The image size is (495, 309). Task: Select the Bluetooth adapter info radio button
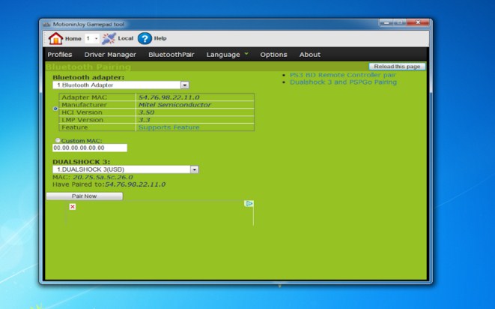coord(55,109)
